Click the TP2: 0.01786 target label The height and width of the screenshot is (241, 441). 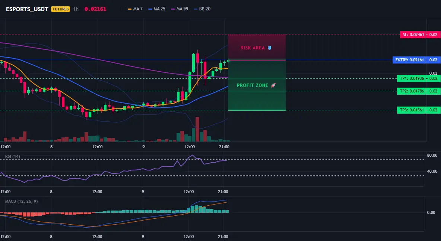point(412,91)
